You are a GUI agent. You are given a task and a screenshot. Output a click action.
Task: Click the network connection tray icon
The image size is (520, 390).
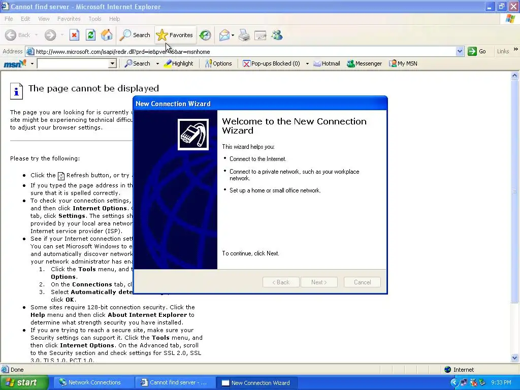coord(464,383)
